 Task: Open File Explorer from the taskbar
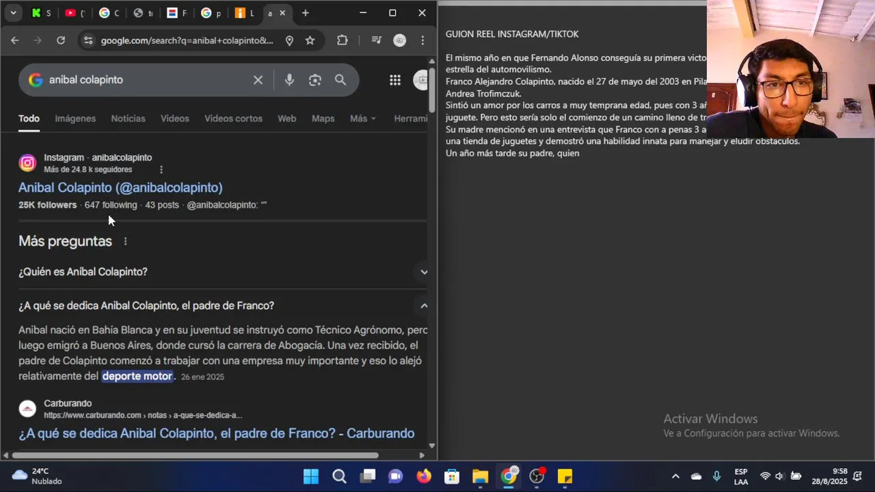pyautogui.click(x=481, y=476)
